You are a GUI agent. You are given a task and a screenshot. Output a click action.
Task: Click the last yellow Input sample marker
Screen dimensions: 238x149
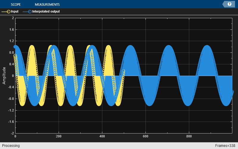123,71
